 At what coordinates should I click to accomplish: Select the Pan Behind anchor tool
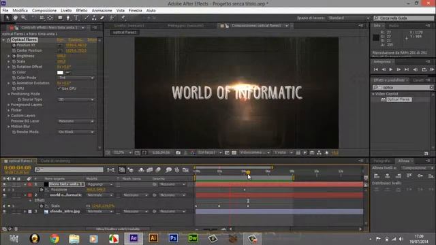pos(50,18)
